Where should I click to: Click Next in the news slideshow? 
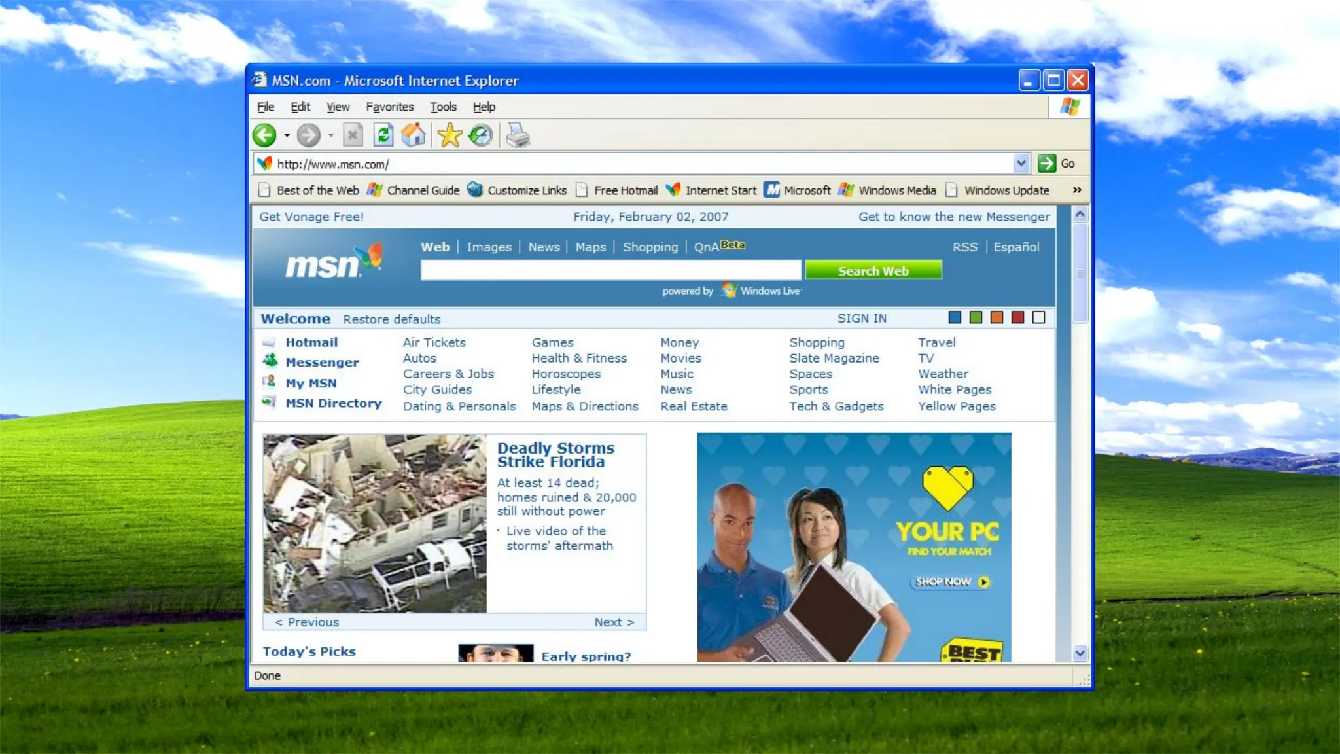point(614,622)
